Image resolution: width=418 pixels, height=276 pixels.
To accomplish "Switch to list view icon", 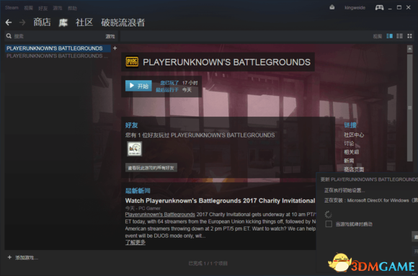I will point(399,36).
